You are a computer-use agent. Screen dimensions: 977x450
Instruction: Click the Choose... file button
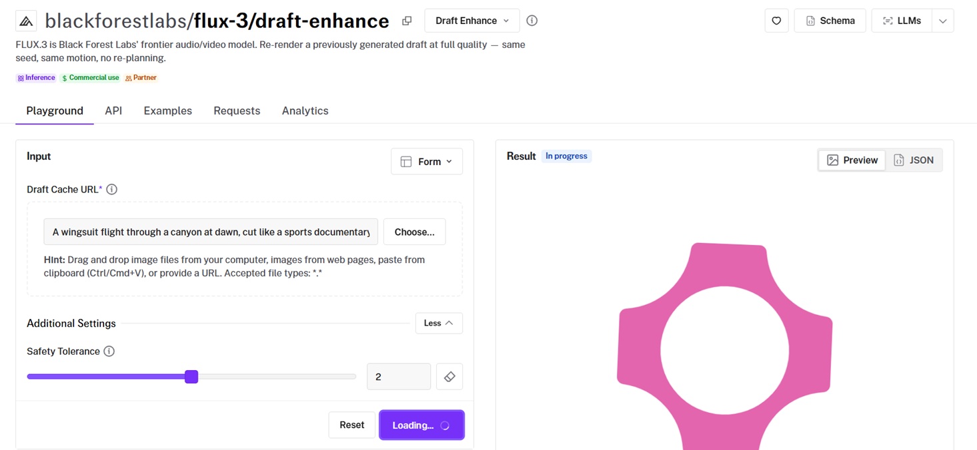(x=414, y=232)
